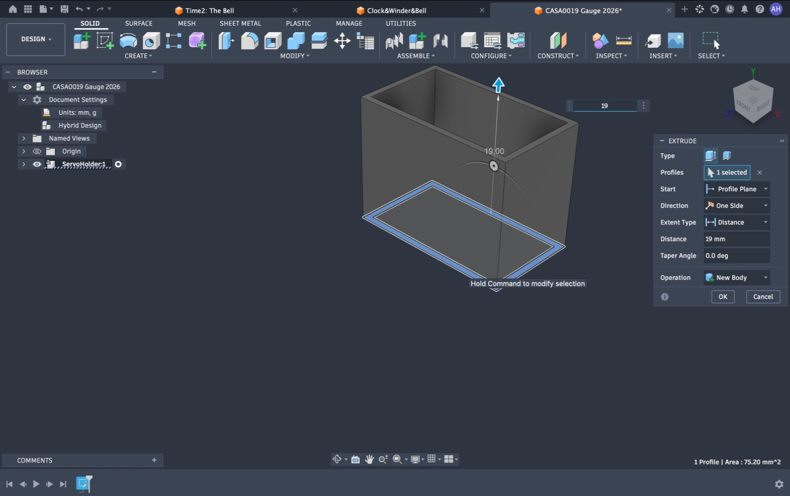Select the Move/Copy crossed-arrows tool
The height and width of the screenshot is (496, 790).
(342, 41)
